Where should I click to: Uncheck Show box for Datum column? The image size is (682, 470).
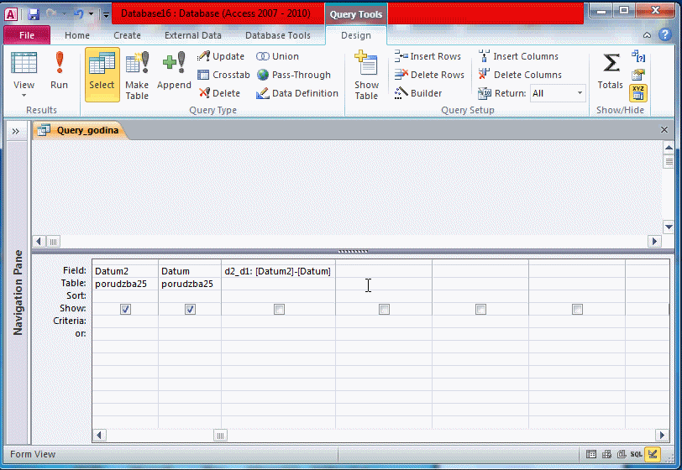pyautogui.click(x=190, y=309)
